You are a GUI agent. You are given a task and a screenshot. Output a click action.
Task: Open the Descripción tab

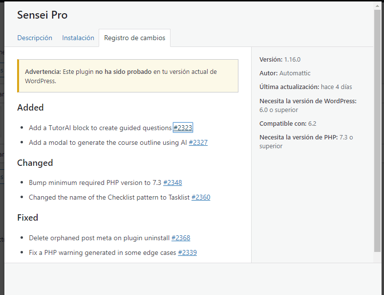[35, 38]
